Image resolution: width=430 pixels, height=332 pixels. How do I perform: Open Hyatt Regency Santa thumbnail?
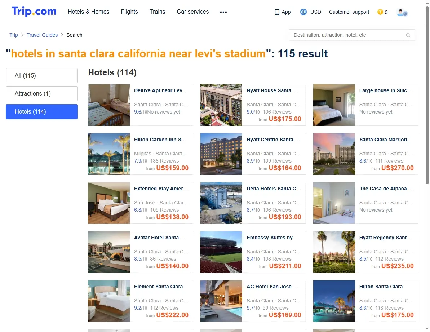[334, 252]
